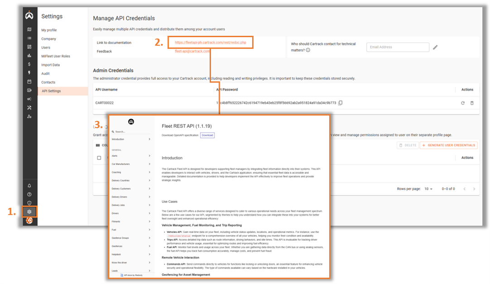Viewport: 490px width, 284px height.
Task: Tick the select-all checkbox in user credentials table
Action: point(99,158)
